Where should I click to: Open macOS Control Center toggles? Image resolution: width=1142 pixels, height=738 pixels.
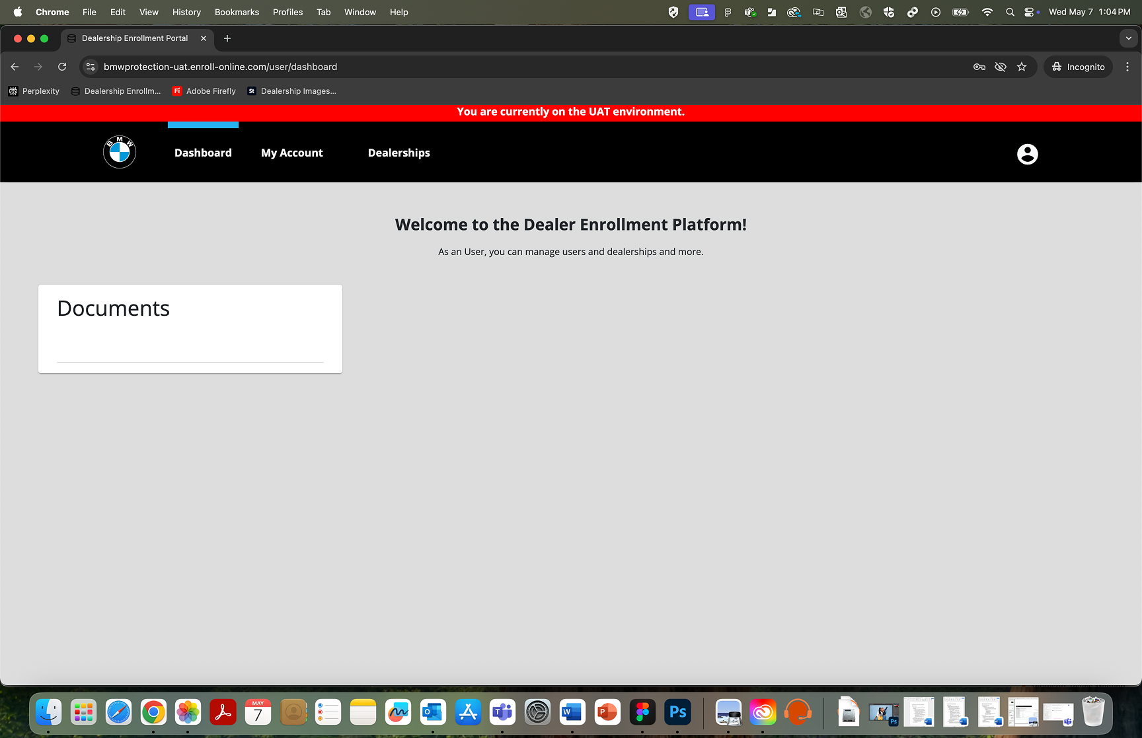click(1029, 12)
